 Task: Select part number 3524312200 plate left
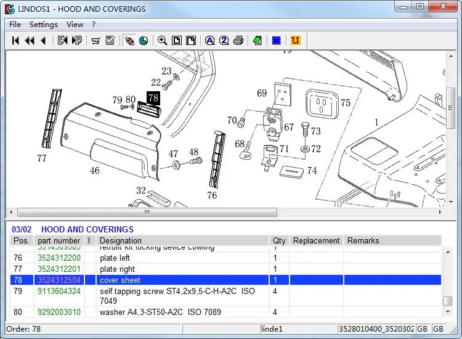point(59,258)
